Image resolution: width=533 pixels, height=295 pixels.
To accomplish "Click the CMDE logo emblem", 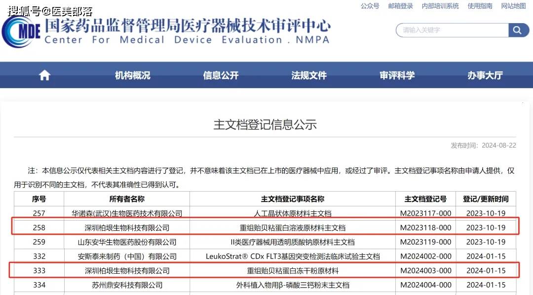I will coord(21,32).
